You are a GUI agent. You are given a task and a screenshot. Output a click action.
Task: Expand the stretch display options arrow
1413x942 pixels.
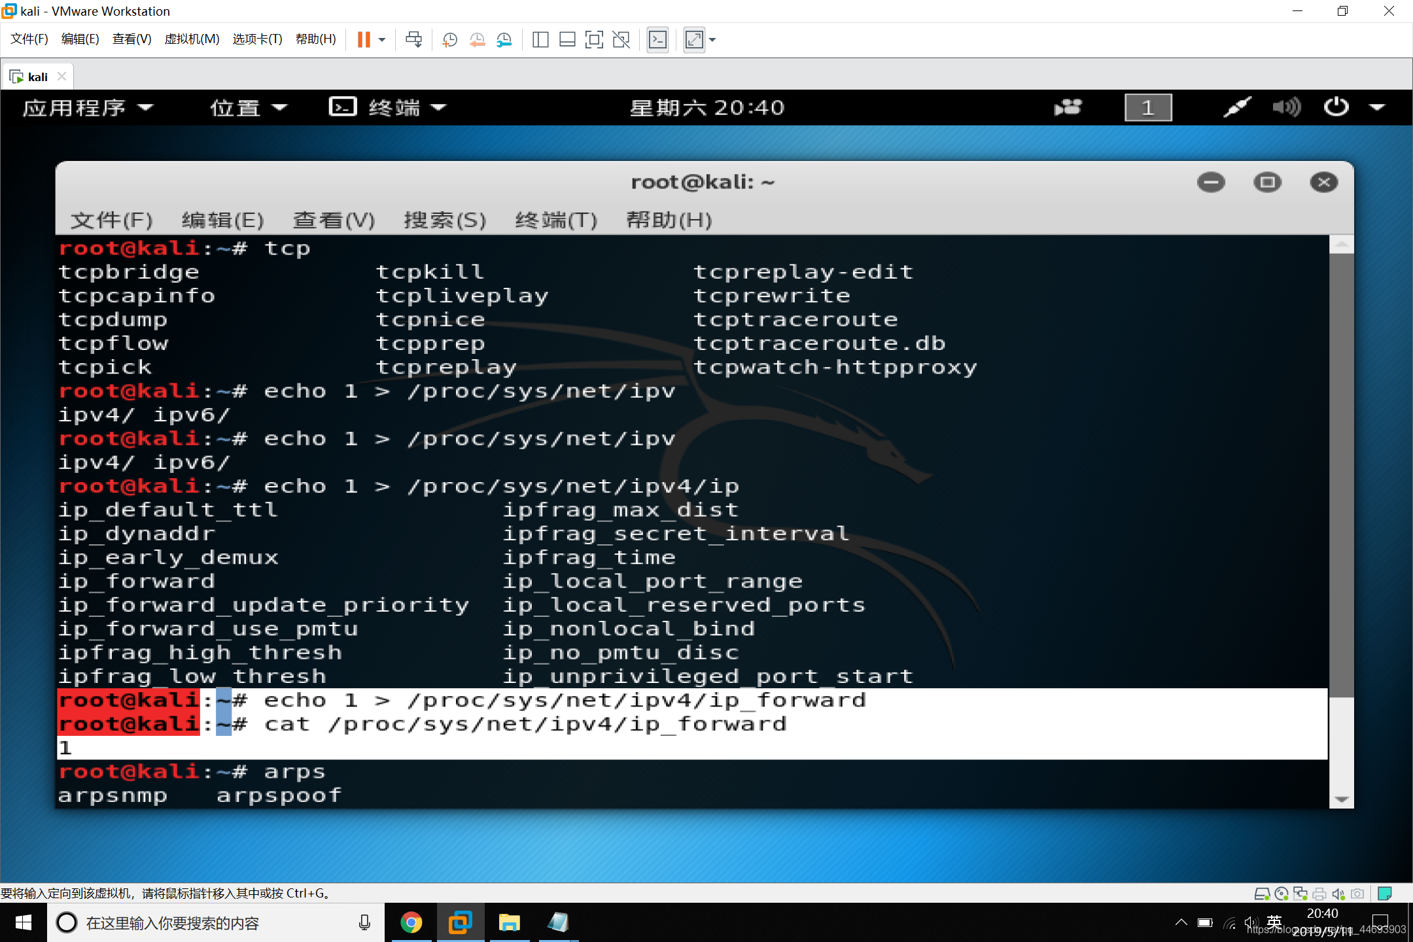point(712,40)
